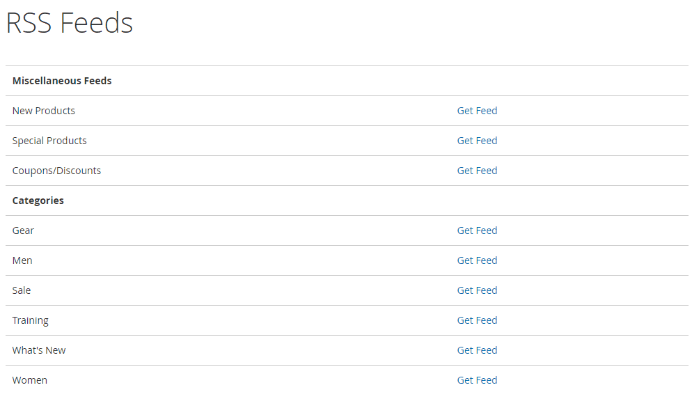Viewport: 692px width, 399px height.
Task: Click the RSS Feeds page title
Action: point(70,23)
